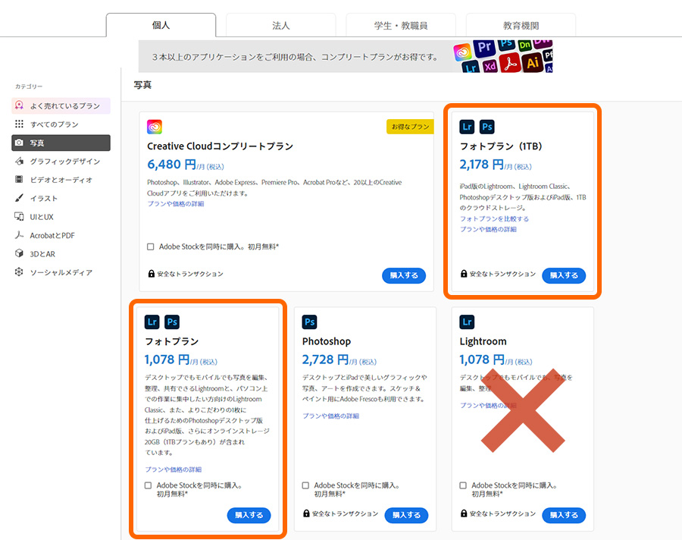This screenshot has width=682, height=540.
Task: Open the 個人 tab
Action: [x=161, y=25]
